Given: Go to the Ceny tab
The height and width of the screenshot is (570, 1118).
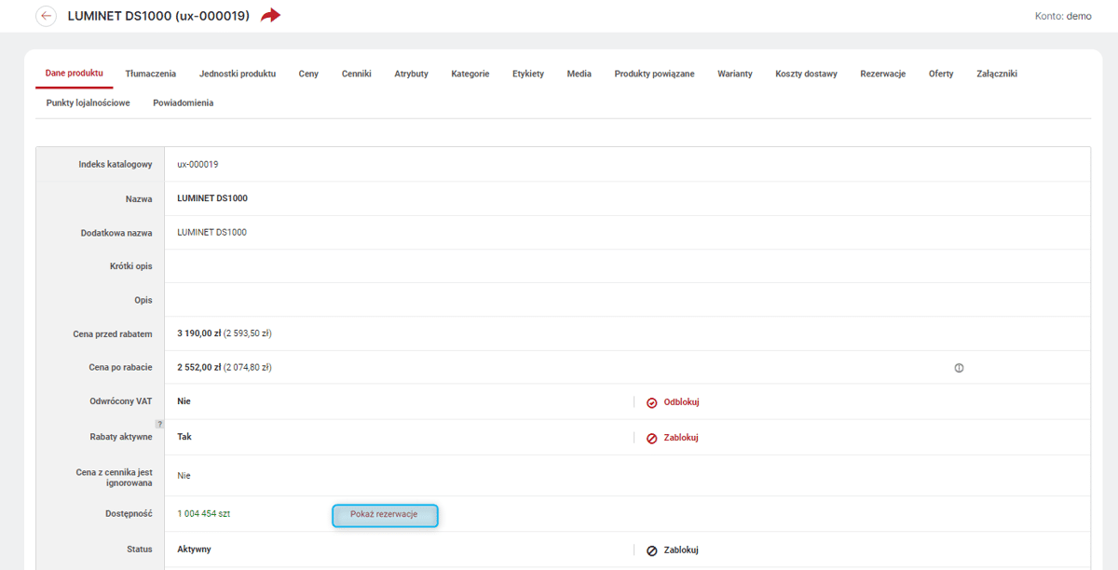Looking at the screenshot, I should (x=308, y=74).
